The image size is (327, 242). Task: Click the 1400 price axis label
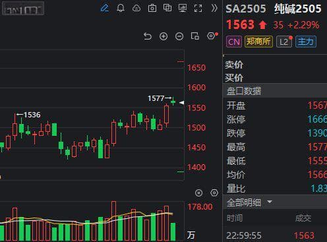[196, 167]
